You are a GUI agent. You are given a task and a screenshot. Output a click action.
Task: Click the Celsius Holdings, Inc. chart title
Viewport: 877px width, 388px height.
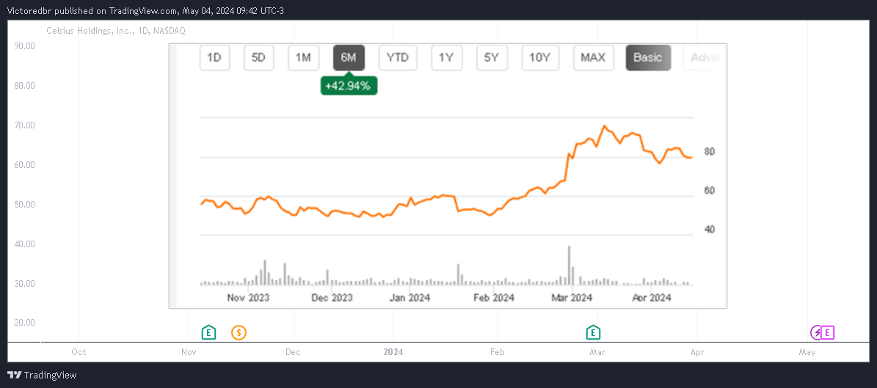[x=116, y=31]
